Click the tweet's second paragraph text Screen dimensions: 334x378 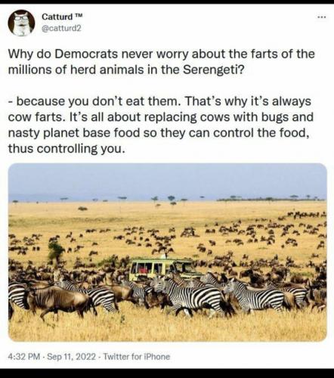tap(161, 125)
